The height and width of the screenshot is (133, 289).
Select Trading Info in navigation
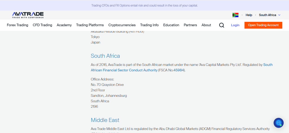pyautogui.click(x=149, y=25)
